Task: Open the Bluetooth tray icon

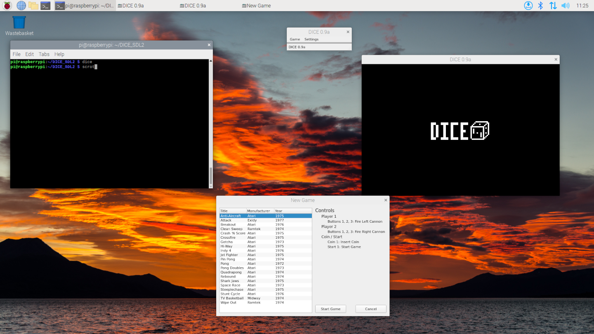Action: (540, 5)
